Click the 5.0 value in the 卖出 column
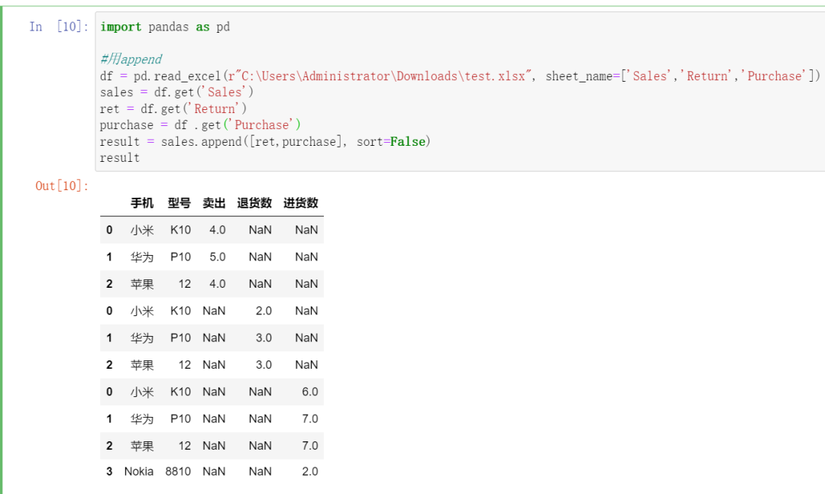 tap(217, 257)
